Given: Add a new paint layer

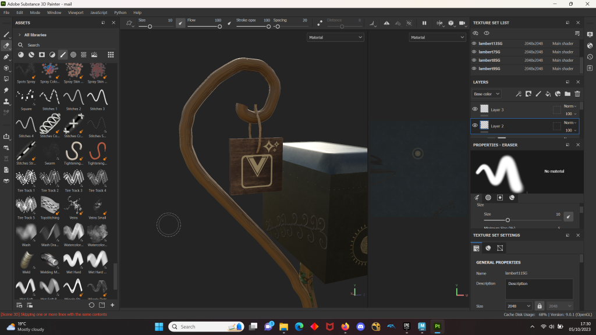Looking at the screenshot, I should (538, 94).
